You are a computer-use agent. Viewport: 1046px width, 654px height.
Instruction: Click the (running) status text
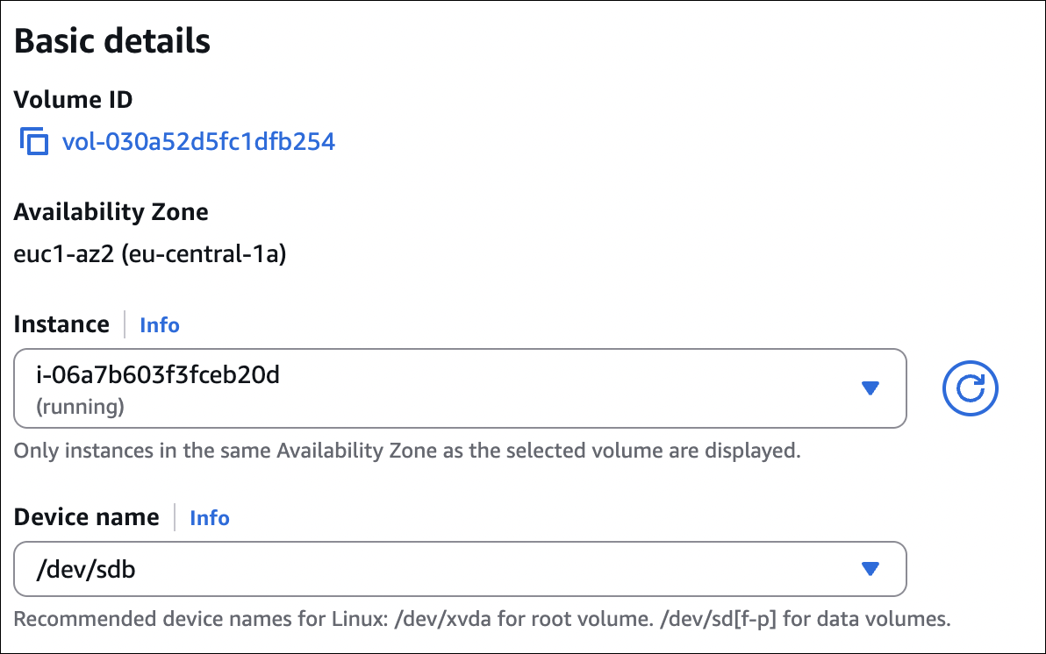tap(80, 407)
